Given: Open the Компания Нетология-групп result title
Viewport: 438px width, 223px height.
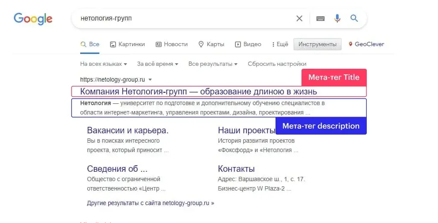Looking at the screenshot, I should click(199, 91).
